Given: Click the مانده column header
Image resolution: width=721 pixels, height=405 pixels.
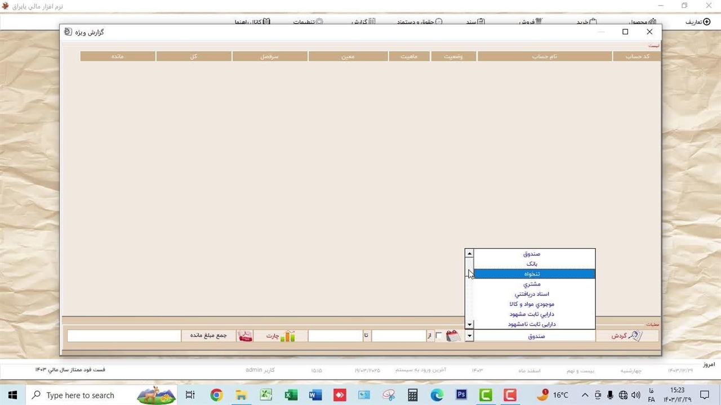Looking at the screenshot, I should click(117, 56).
